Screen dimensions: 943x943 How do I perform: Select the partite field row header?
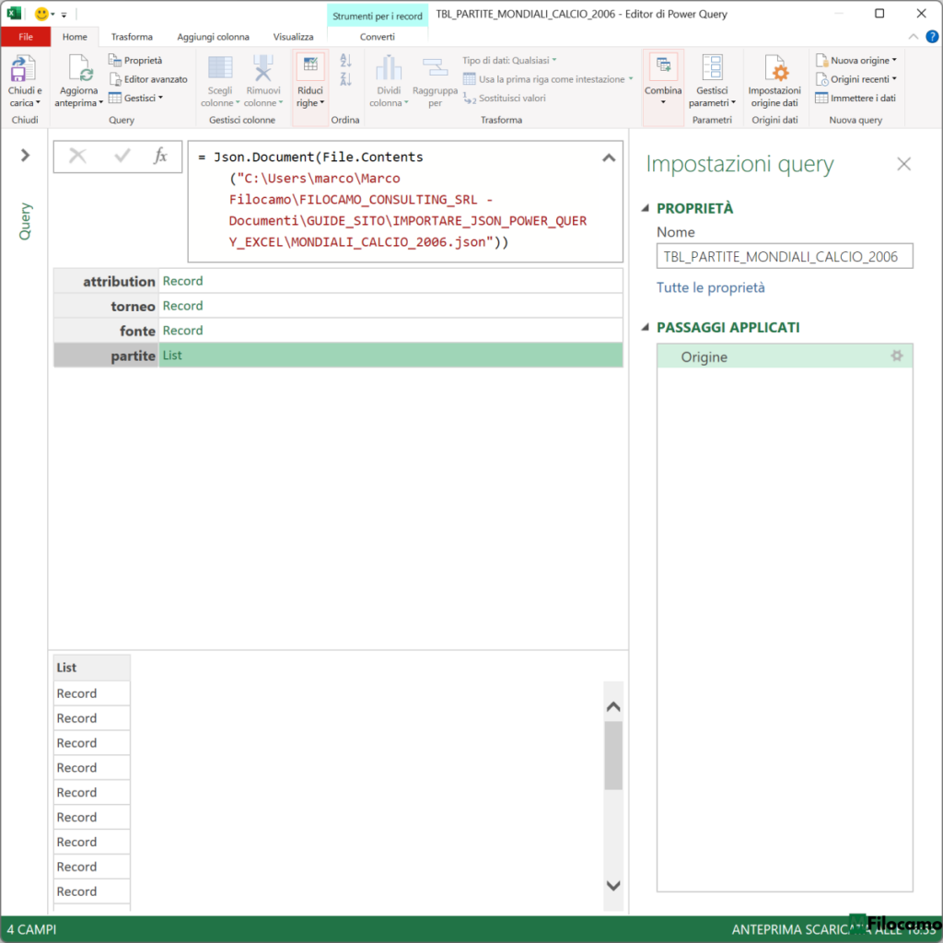[106, 355]
